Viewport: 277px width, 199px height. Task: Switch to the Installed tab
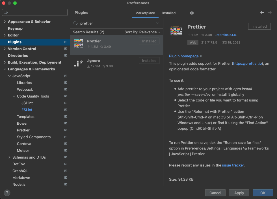[x=169, y=13]
